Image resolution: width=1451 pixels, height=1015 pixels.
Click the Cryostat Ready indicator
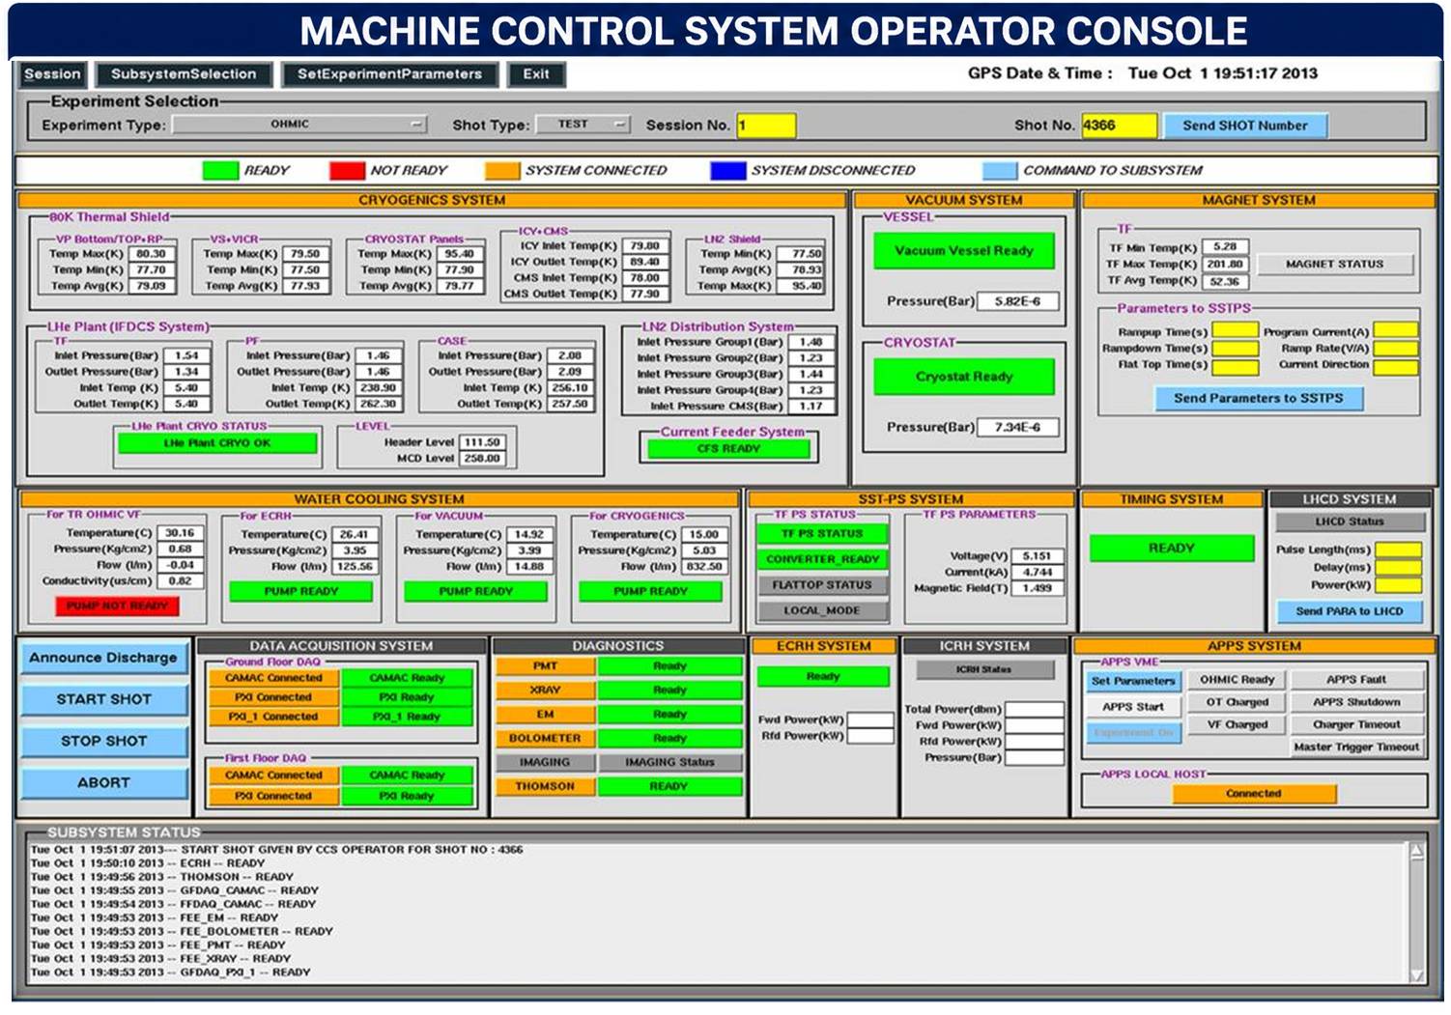(x=963, y=377)
